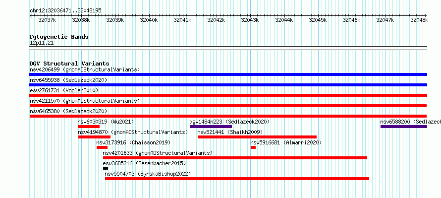Open the nsv4194870 gnomADStructuralVariants label
Screen dimensions: 441x198
tap(133, 132)
